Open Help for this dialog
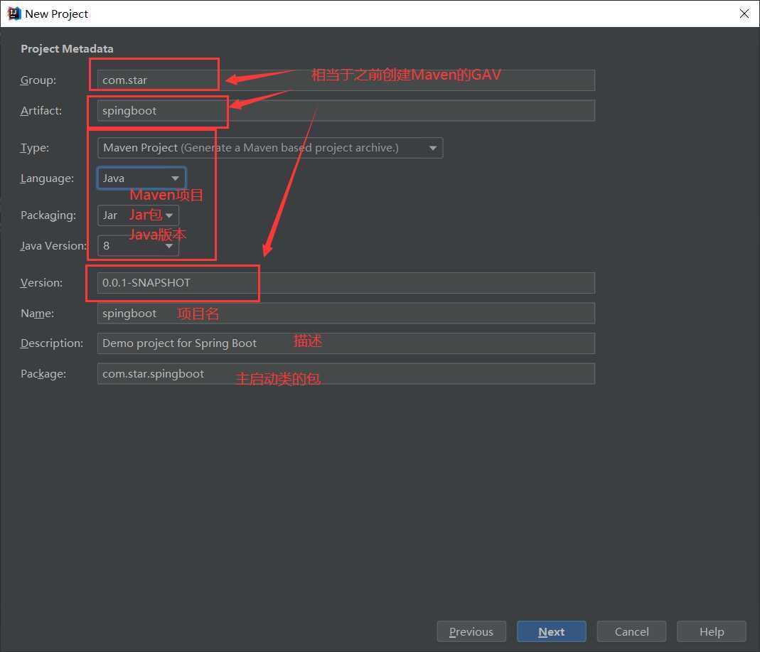The image size is (760, 652). [x=712, y=631]
